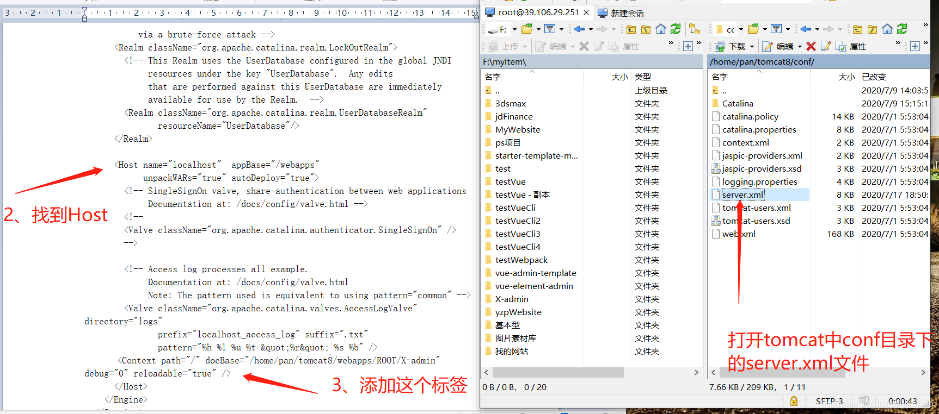939x414 pixels.
Task: Select the local MyWebsite folder
Action: tap(517, 129)
